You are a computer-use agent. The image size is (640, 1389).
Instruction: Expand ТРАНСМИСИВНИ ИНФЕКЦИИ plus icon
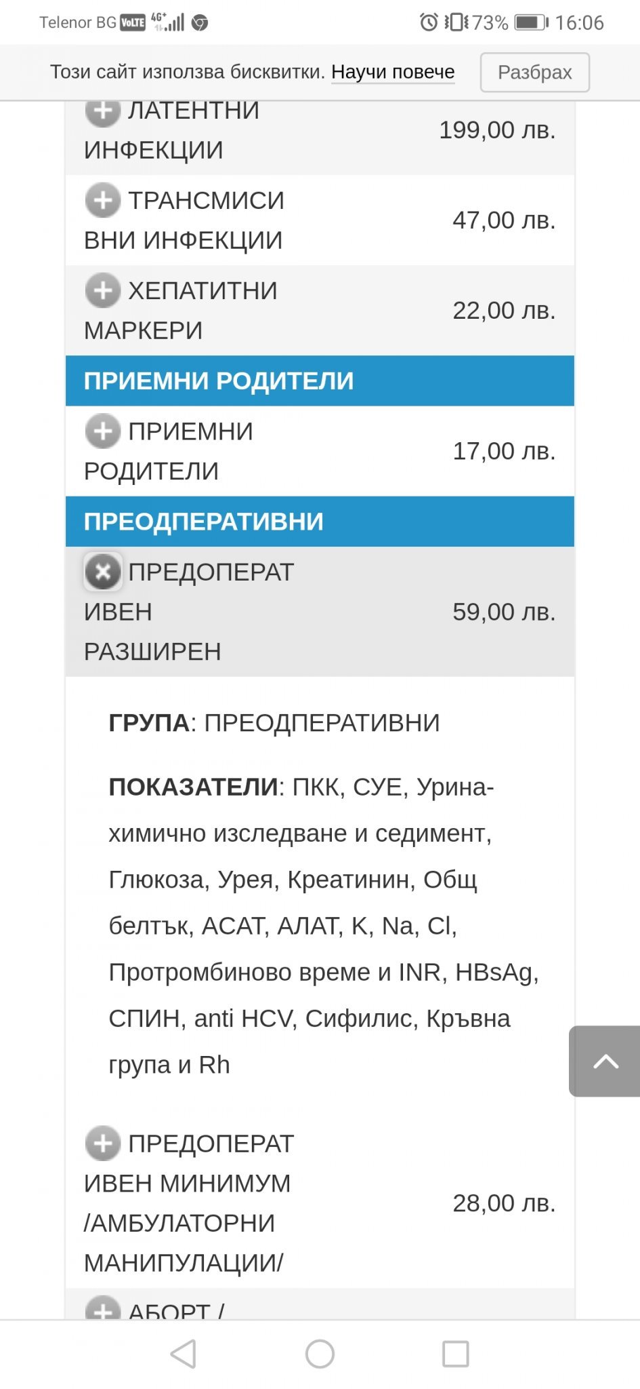103,200
